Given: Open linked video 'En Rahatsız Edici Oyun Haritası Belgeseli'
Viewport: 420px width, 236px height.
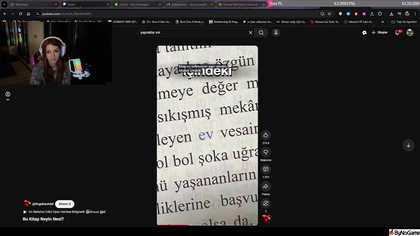Looking at the screenshot, I should (64, 212).
